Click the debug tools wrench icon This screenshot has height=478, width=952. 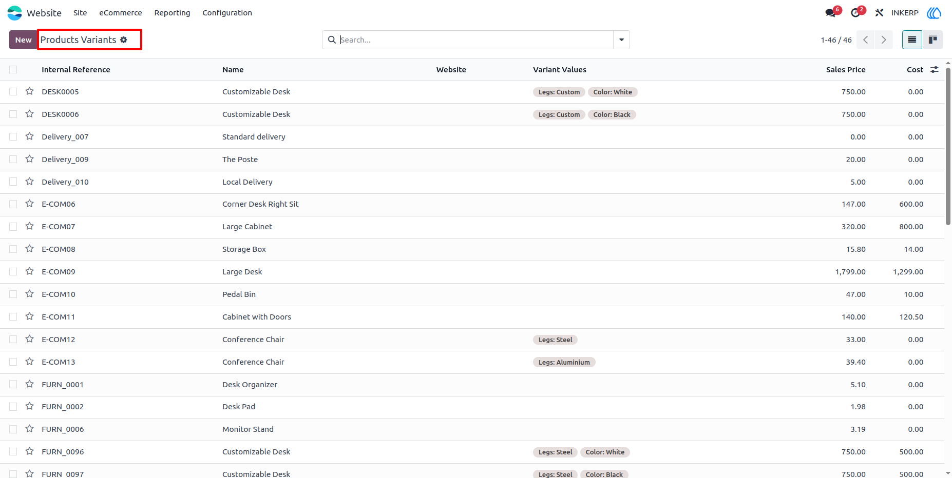879,13
